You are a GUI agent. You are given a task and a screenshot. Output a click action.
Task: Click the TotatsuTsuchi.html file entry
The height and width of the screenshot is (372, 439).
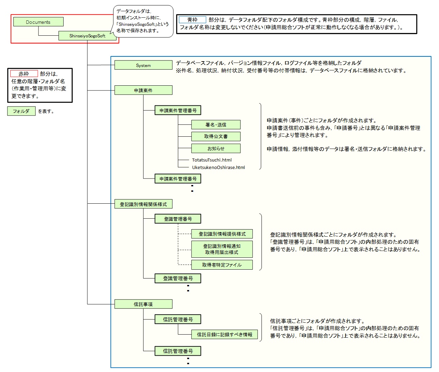tap(212, 160)
